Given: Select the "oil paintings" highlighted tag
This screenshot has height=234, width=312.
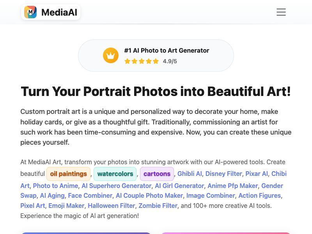Looking at the screenshot, I should (x=68, y=174).
